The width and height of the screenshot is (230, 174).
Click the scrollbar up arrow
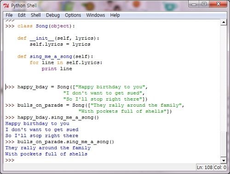tap(224, 22)
